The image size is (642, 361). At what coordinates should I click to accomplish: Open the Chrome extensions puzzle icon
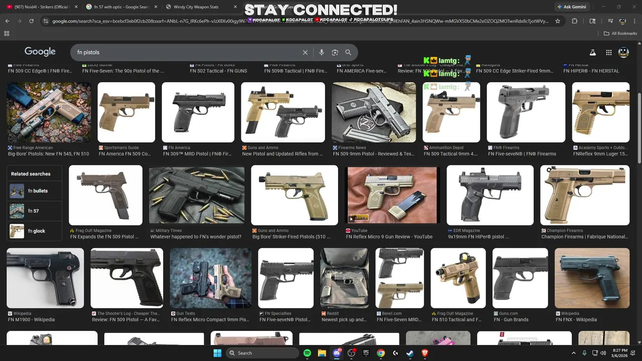pos(575,21)
